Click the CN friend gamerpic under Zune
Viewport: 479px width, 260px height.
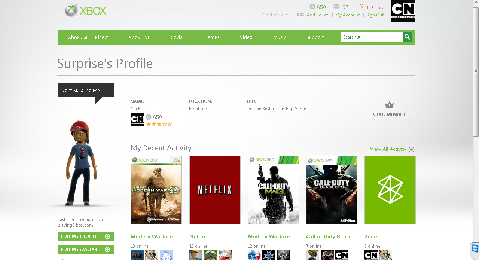371,255
